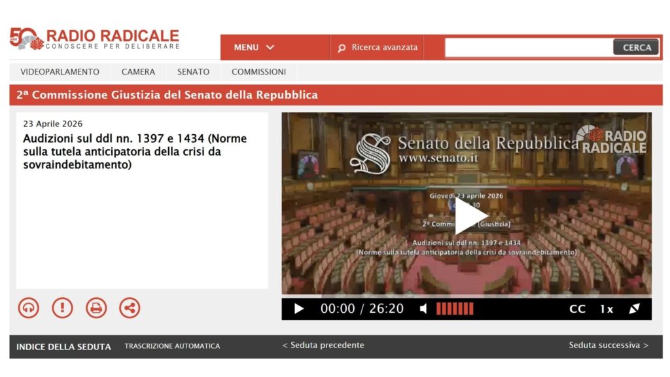Enter fullscreen with the expand arrows icon
Viewport: 670px width, 377px height.
click(635, 309)
